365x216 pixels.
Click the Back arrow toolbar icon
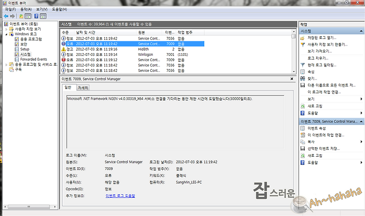click(6, 16)
